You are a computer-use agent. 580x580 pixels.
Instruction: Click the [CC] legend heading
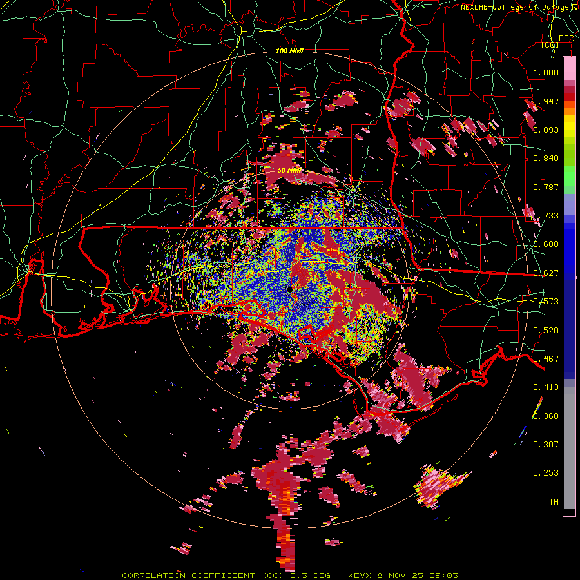pyautogui.click(x=550, y=44)
